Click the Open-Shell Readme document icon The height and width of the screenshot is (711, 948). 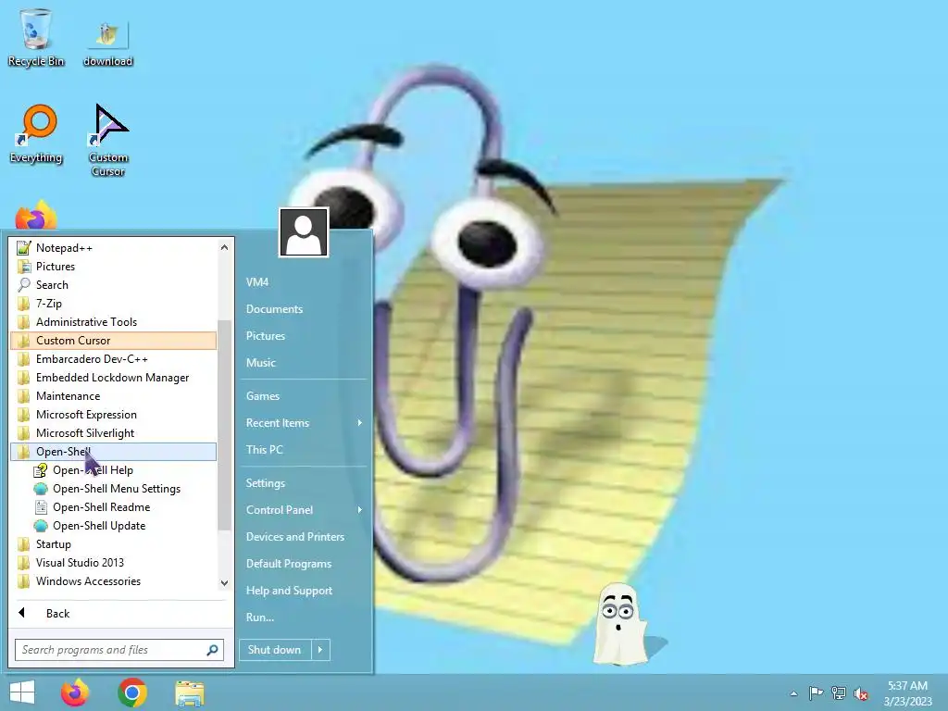pyautogui.click(x=41, y=507)
